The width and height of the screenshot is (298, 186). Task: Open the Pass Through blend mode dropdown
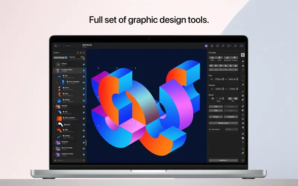tap(60, 58)
